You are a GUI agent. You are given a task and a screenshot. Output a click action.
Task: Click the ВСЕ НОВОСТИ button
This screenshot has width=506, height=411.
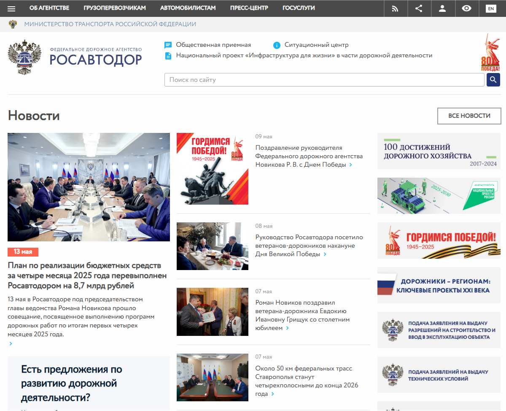469,116
